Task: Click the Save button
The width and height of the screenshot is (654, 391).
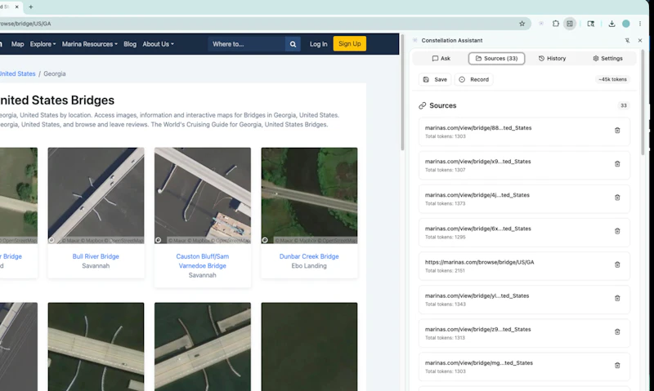Action: click(x=435, y=79)
